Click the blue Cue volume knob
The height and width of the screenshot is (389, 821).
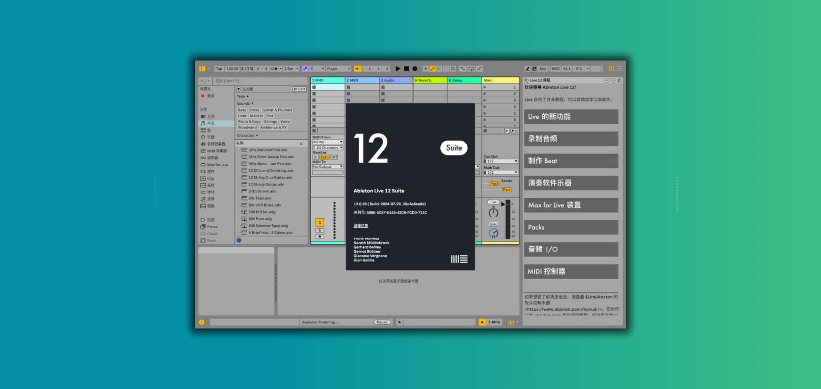493,233
